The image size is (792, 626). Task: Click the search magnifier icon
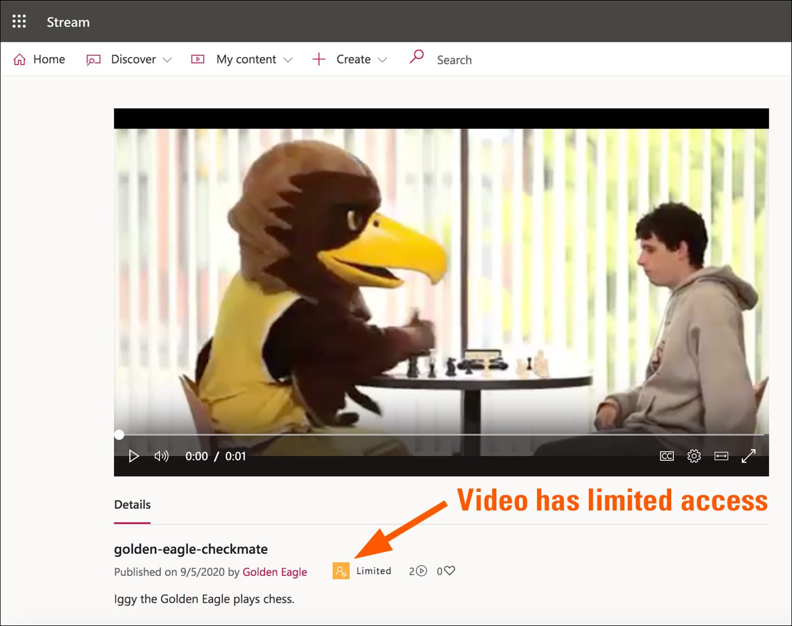pyautogui.click(x=416, y=57)
